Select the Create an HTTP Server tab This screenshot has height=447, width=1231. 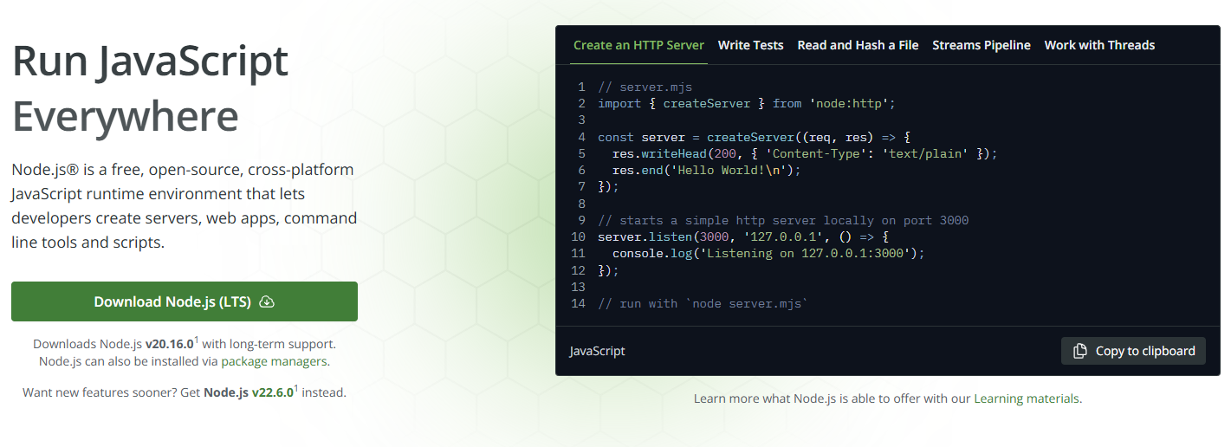point(639,45)
